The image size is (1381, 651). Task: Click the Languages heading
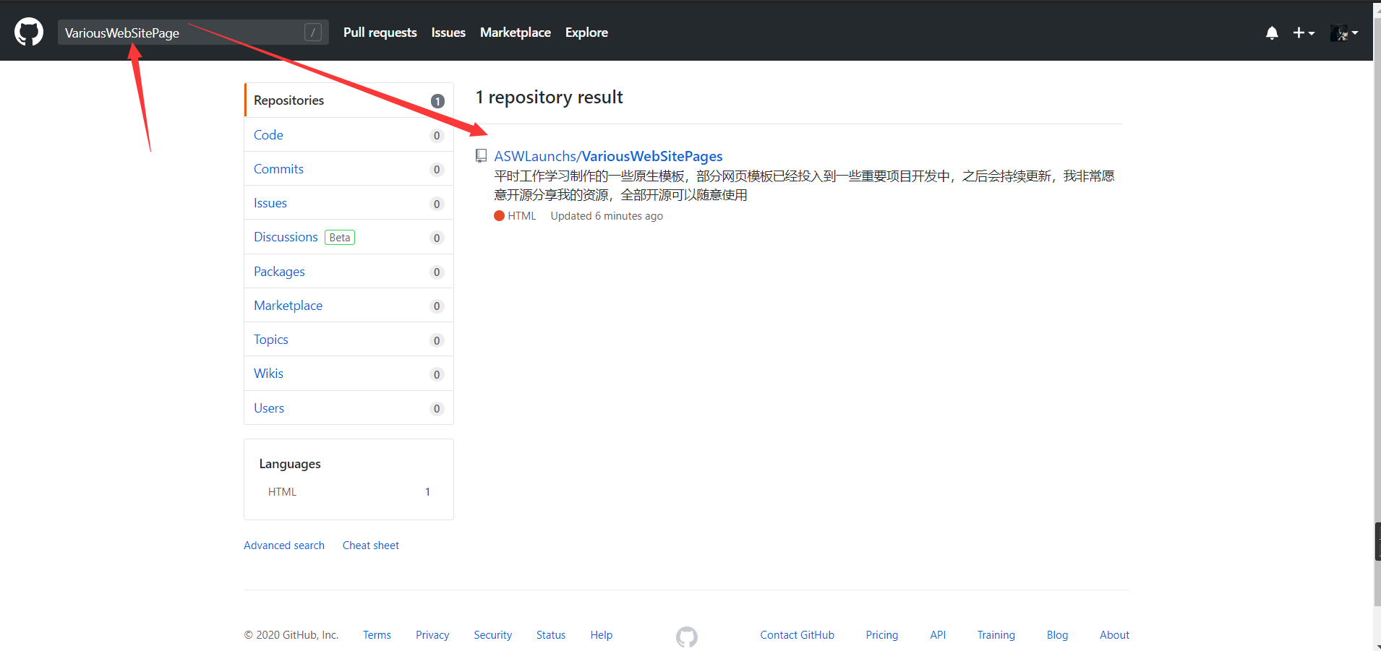(x=290, y=464)
